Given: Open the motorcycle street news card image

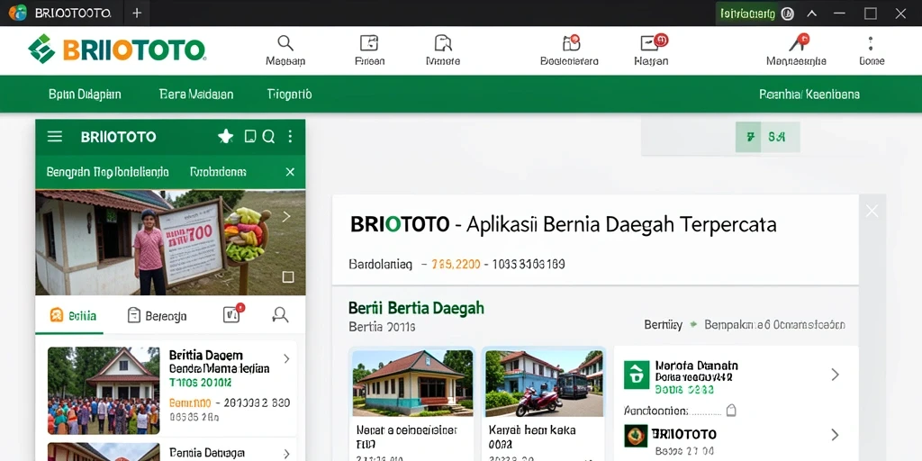Looking at the screenshot, I should click(x=544, y=384).
